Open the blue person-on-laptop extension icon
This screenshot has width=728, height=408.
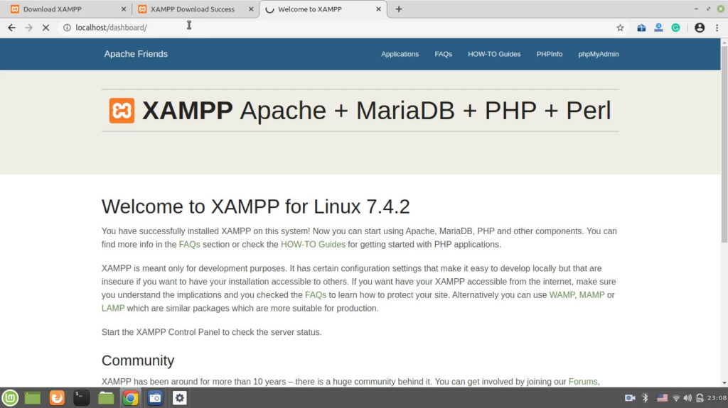point(658,28)
